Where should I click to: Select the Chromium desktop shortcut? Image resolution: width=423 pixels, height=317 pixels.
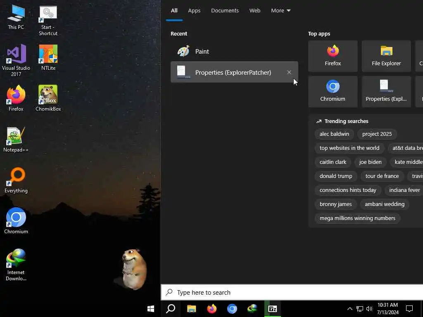click(x=16, y=221)
